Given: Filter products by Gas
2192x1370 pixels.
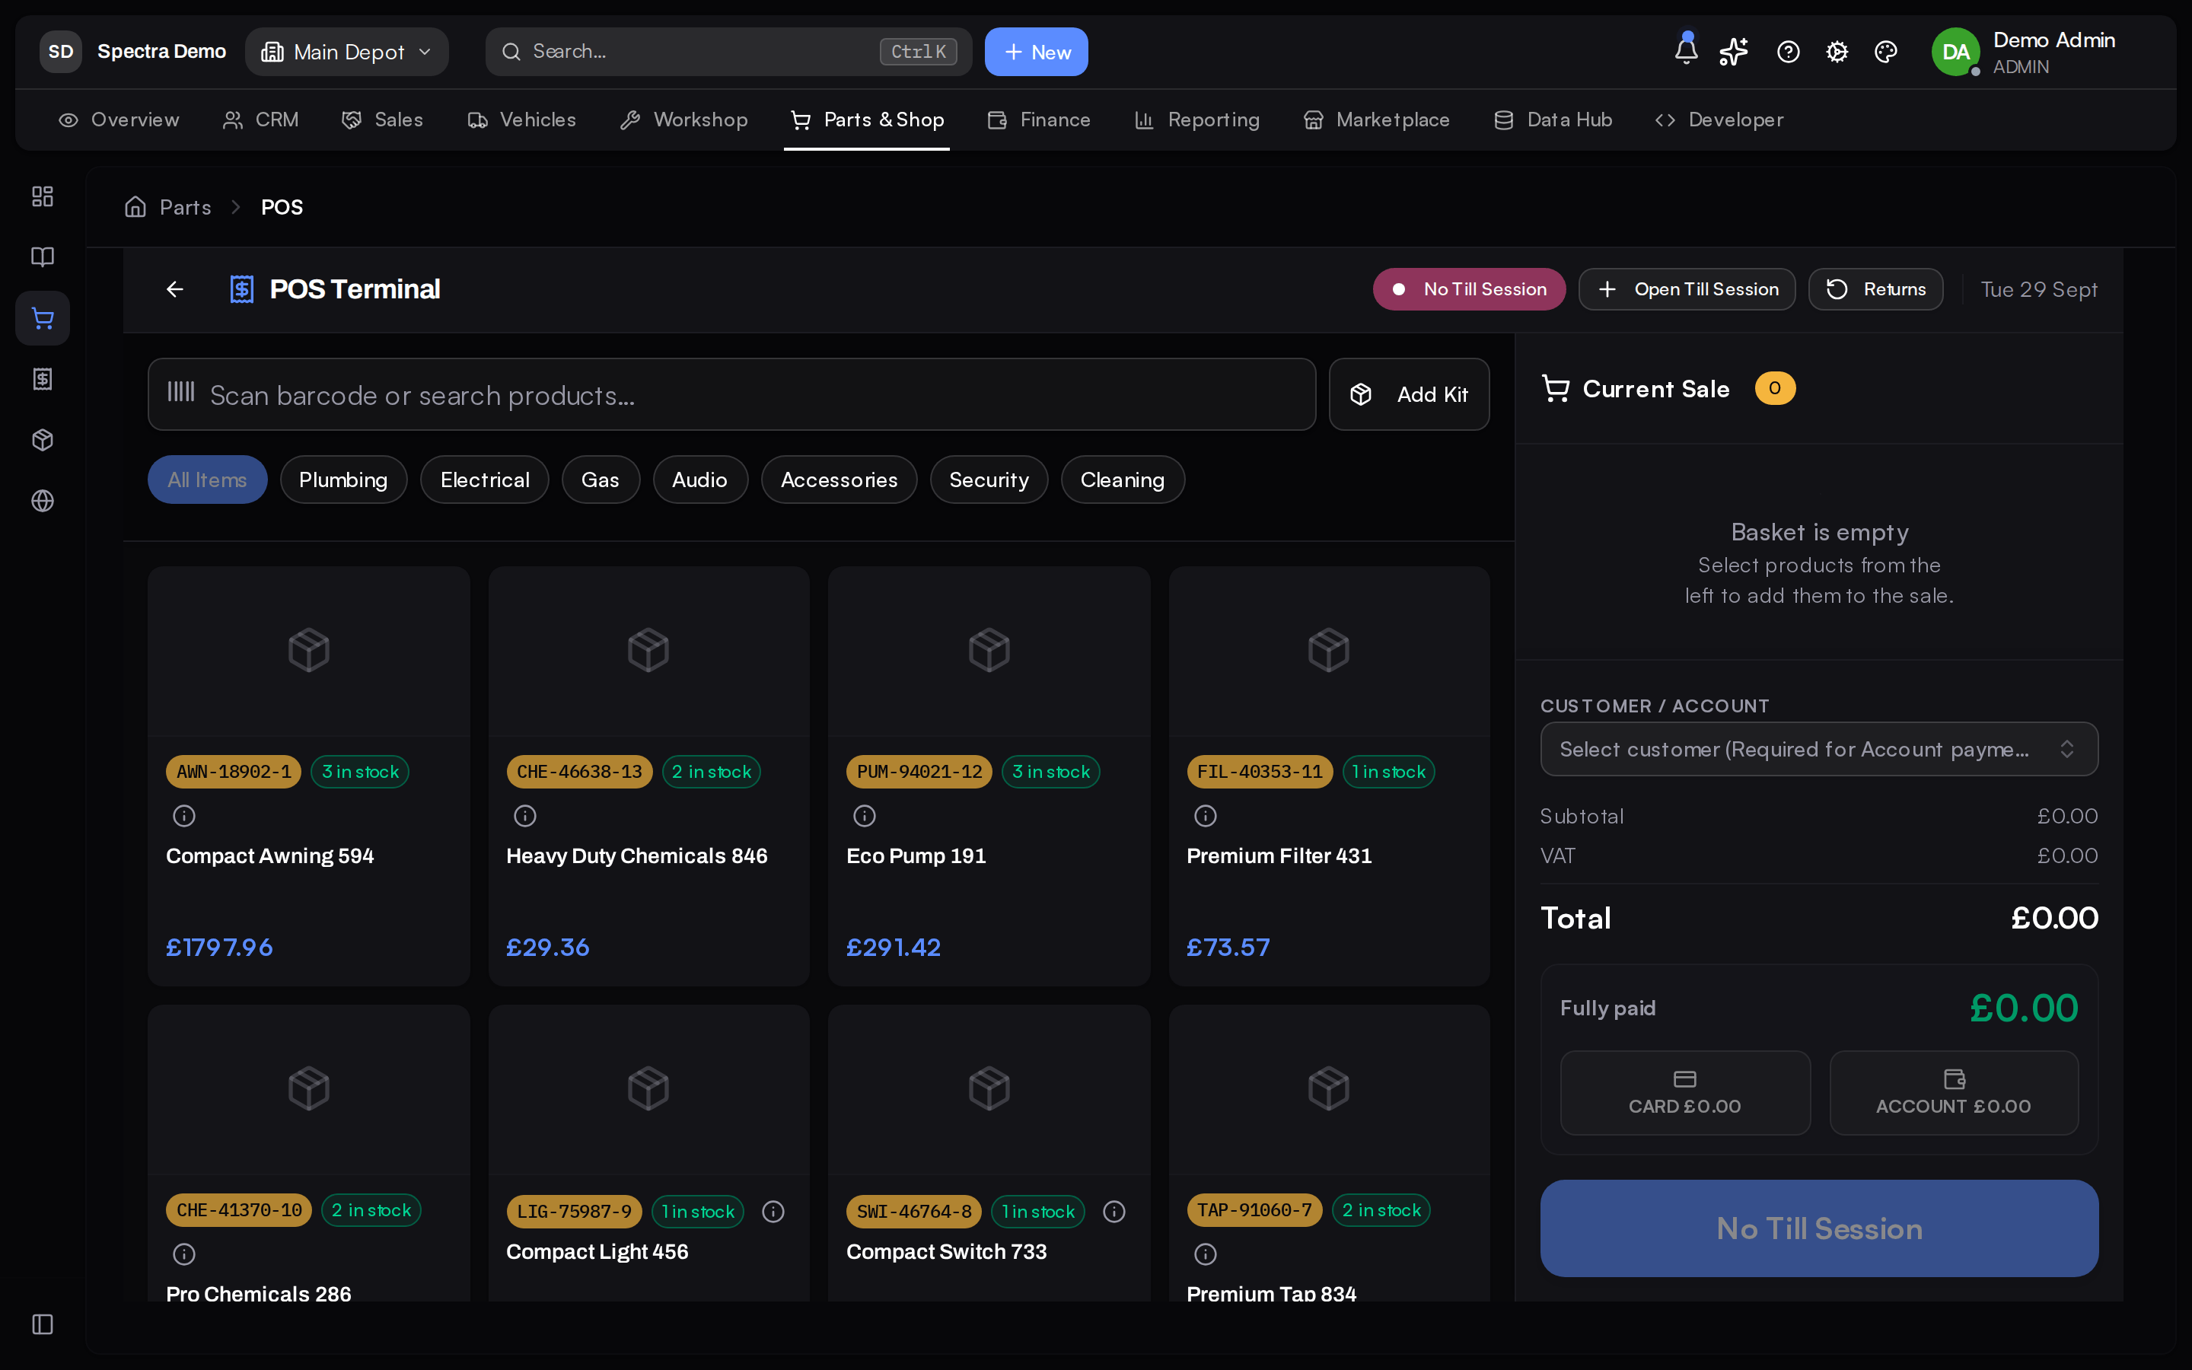Looking at the screenshot, I should (x=601, y=479).
